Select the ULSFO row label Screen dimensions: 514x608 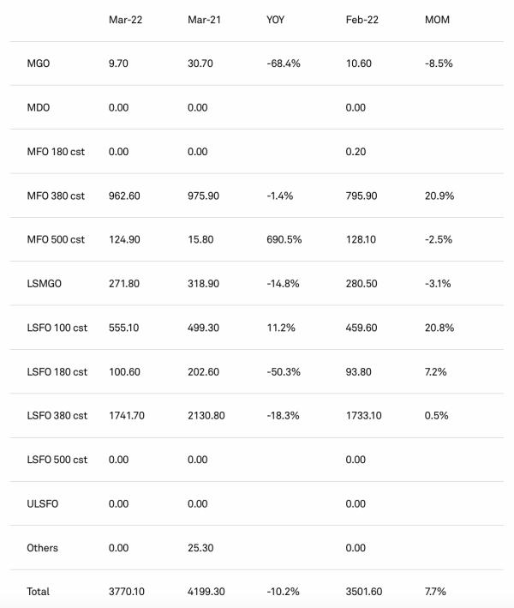[43, 503]
